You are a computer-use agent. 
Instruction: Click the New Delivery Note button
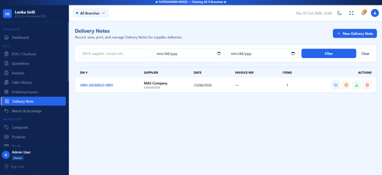click(355, 34)
